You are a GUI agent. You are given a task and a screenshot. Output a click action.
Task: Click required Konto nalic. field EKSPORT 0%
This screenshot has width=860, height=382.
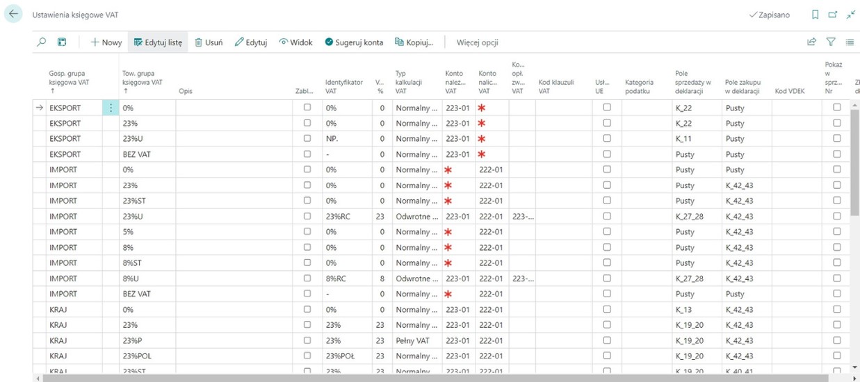492,108
